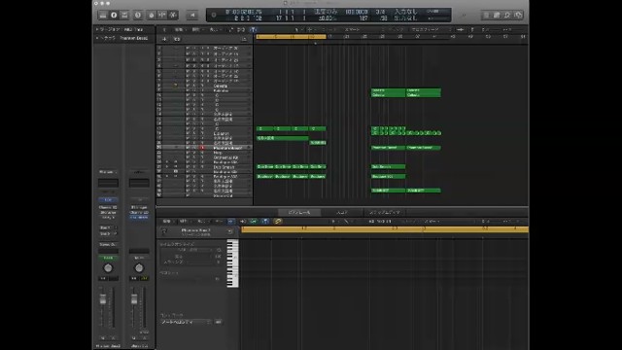622x350 pixels.
Task: Open the Editors scissors button
Action: pyautogui.click(x=173, y=16)
